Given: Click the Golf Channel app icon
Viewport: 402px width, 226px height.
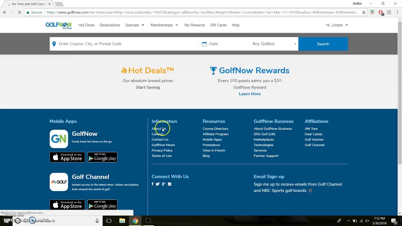Looking at the screenshot, I should [x=59, y=182].
